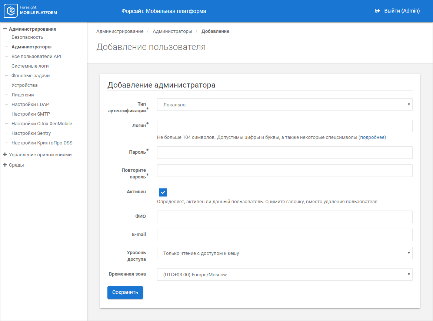
Task: Open Лицензии in the sidebar
Action: pos(23,95)
